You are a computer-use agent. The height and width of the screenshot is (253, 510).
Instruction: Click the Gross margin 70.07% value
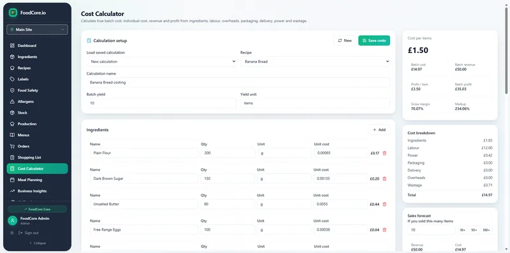tap(418, 109)
